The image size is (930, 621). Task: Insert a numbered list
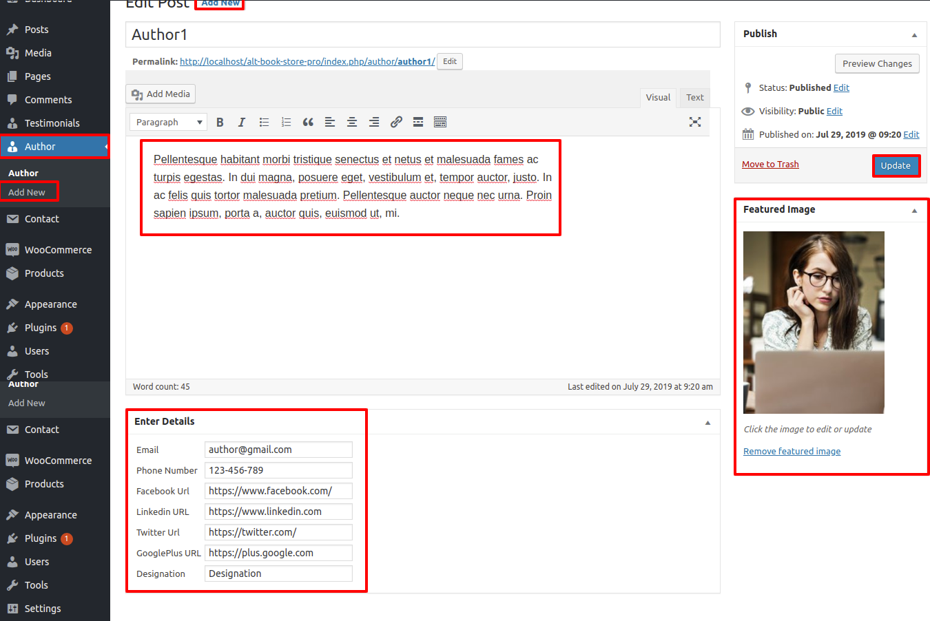point(286,122)
